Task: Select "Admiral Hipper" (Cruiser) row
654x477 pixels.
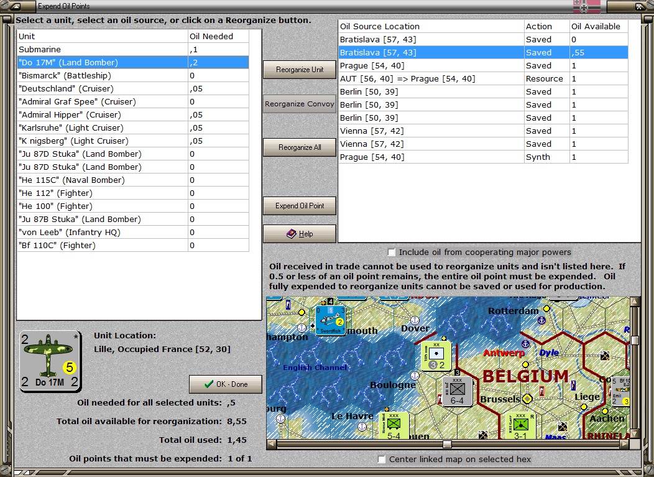Action: (x=133, y=115)
